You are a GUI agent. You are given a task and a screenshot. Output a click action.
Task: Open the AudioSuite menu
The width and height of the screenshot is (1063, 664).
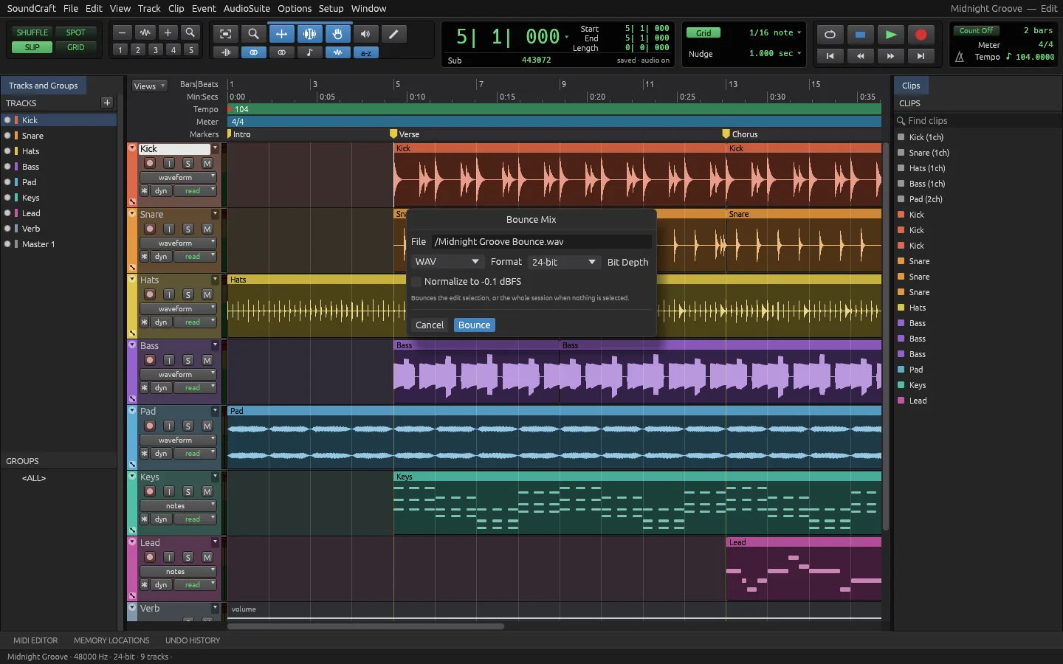(247, 8)
